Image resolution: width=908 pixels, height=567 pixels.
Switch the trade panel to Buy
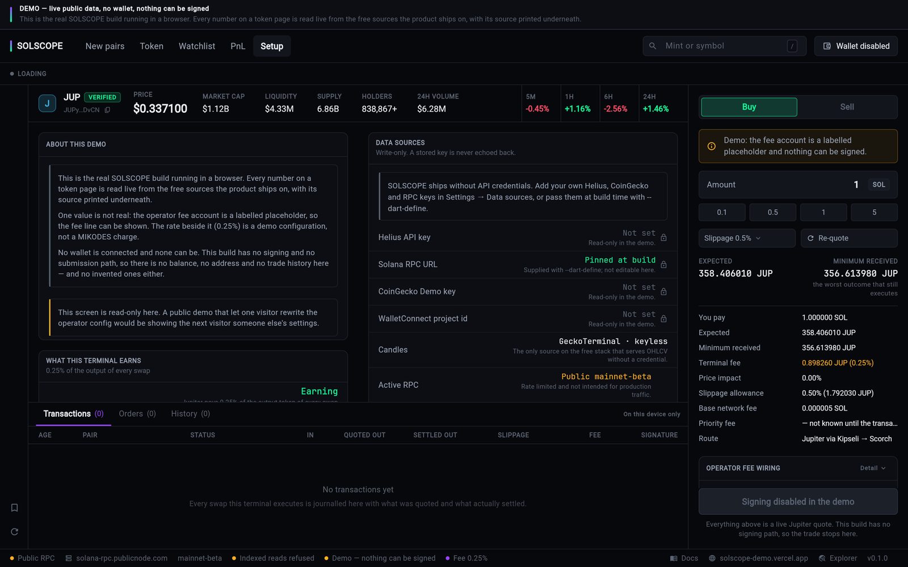point(749,107)
